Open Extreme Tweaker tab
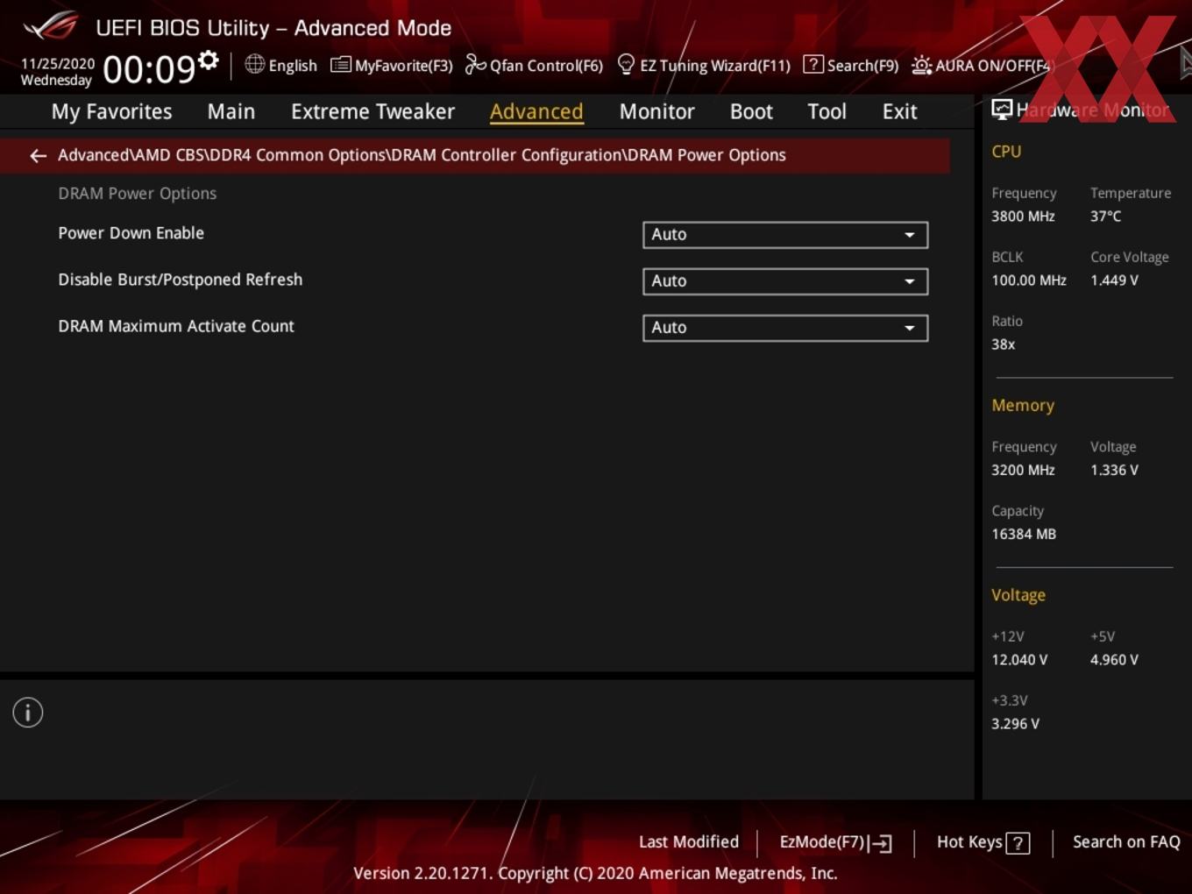Viewport: 1192px width, 894px height. coord(372,111)
